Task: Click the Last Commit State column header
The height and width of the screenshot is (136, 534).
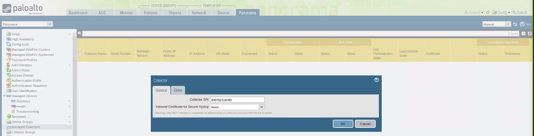Action: 408,53
